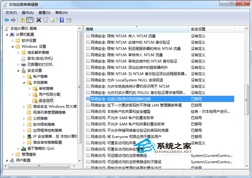Click the 用户配置 user icon
Viewport: 252px width, 178px height.
12,160
